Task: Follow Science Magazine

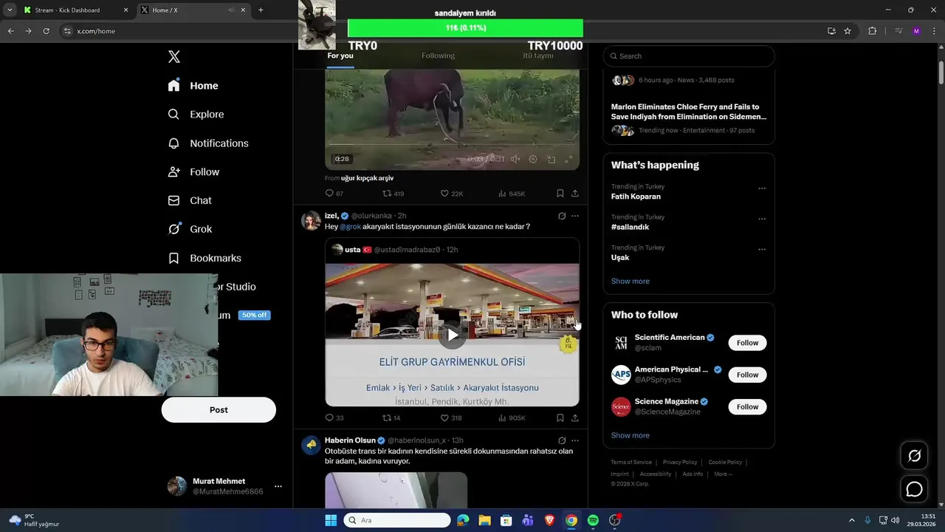Action: 747,407
